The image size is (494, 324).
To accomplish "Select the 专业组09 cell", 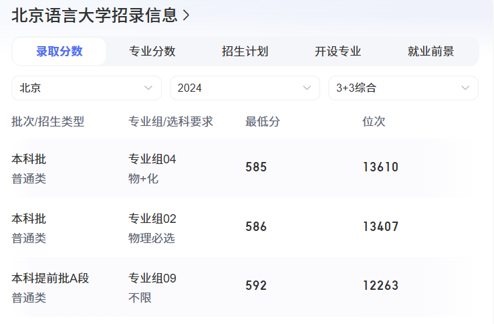I will pyautogui.click(x=152, y=278).
